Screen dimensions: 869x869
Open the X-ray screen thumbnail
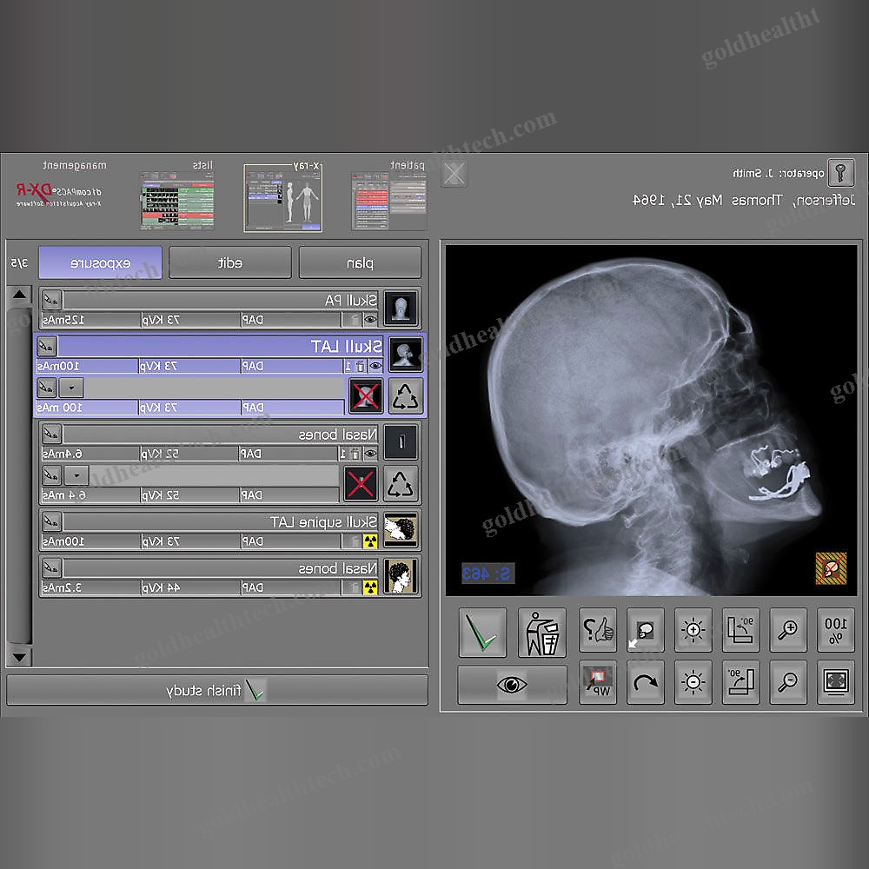point(282,198)
